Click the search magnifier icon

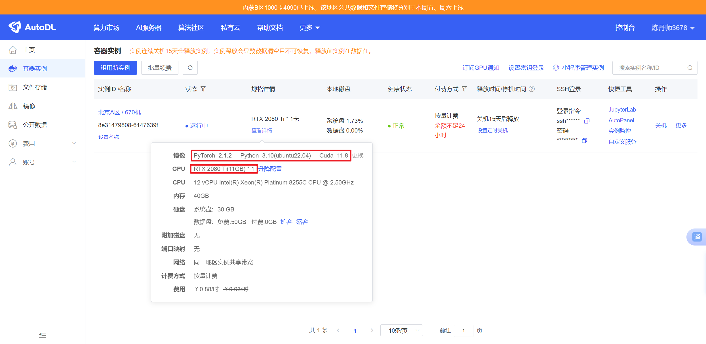[x=690, y=68]
